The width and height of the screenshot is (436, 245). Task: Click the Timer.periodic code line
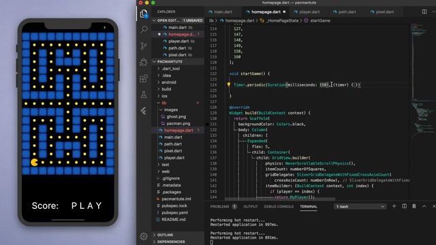click(x=297, y=84)
